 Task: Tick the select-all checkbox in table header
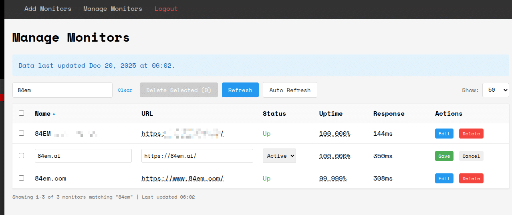pyautogui.click(x=22, y=113)
